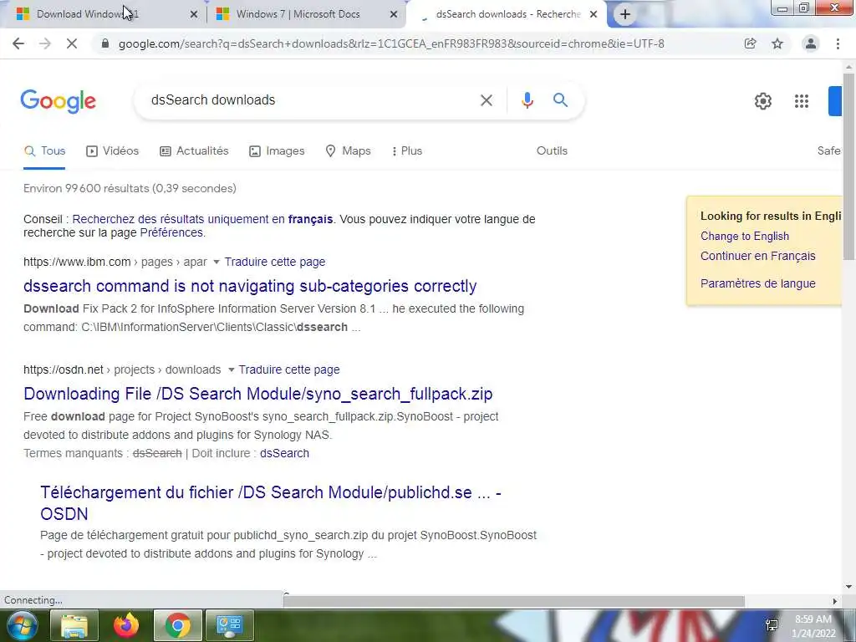Expand the Plus search options
The width and height of the screenshot is (856, 642).
(407, 151)
